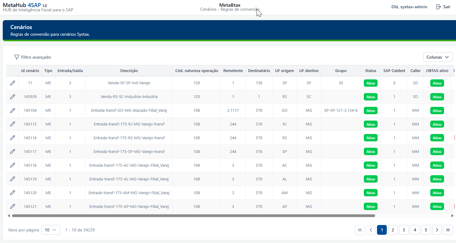Select cell Entrada-transf-GO-MG-Atacado-Filial_Varej
This screenshot has height=243, width=456.
pyautogui.click(x=129, y=111)
